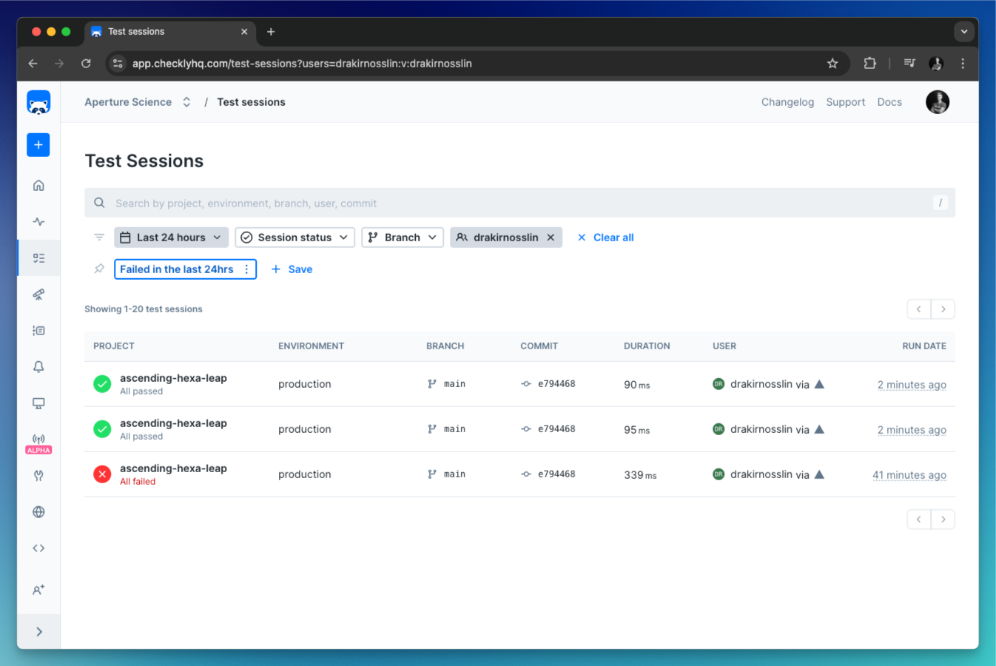
Task: Open the monitor dashboard sidebar icon
Action: 38,403
